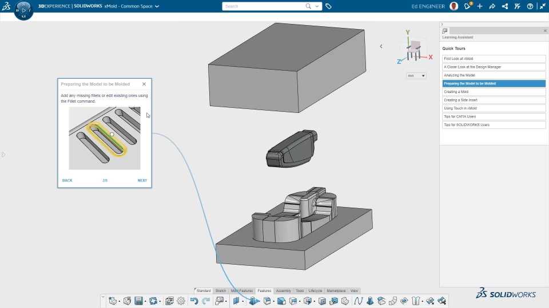The height and width of the screenshot is (308, 549).
Task: Open the search options dropdown arrow
Action: coord(317,6)
